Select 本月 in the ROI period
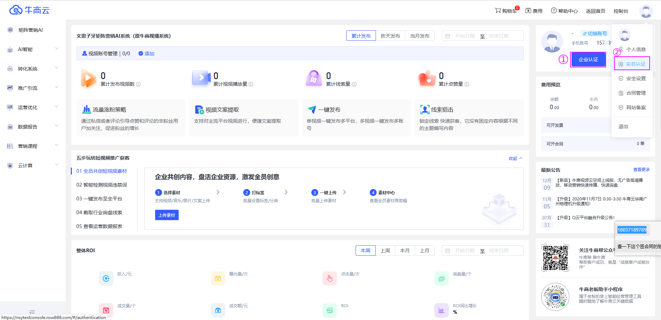 click(x=405, y=251)
